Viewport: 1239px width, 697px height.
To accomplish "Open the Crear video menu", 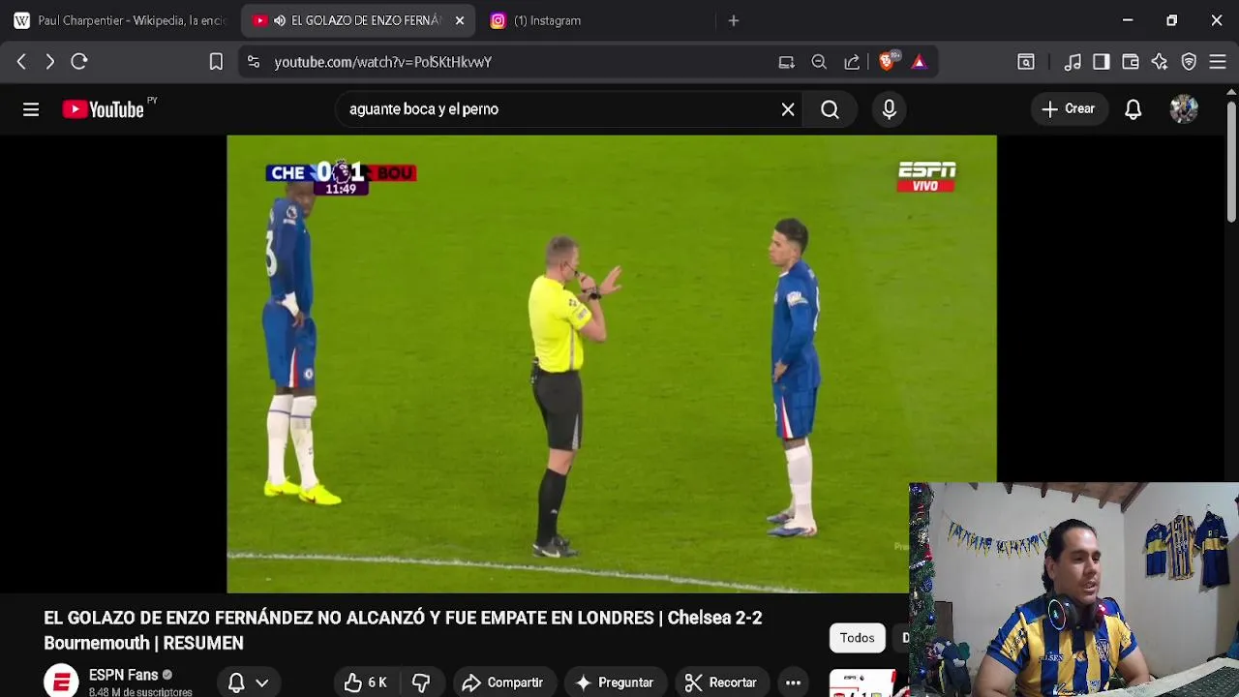I will coord(1069,109).
